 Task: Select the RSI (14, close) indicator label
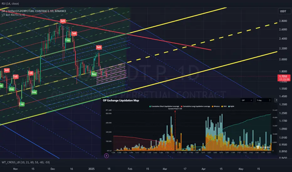10,3
